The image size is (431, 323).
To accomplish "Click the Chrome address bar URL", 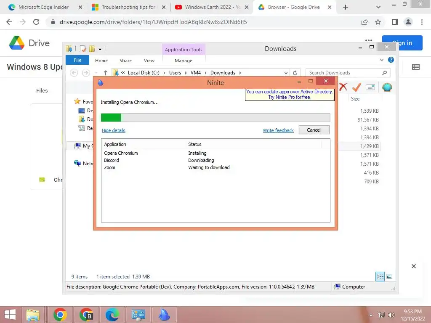I will coord(153,22).
